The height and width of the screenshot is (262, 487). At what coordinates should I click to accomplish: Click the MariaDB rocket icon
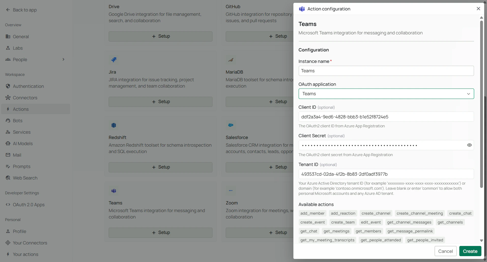[x=231, y=60]
